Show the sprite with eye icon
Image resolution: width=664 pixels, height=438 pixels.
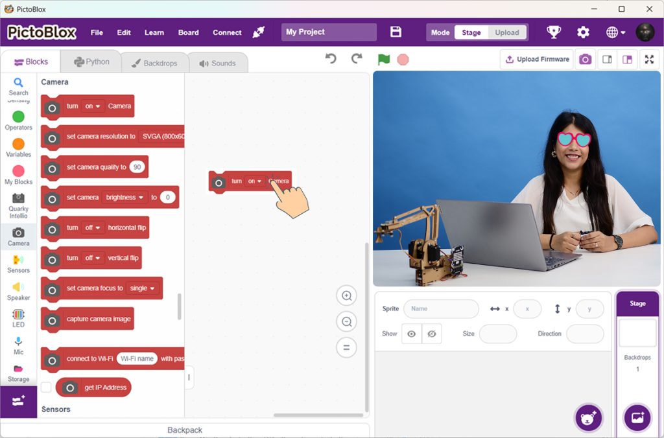click(x=411, y=334)
